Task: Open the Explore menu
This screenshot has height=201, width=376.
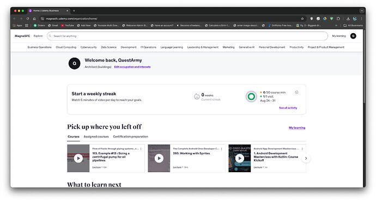Action: 38,36
